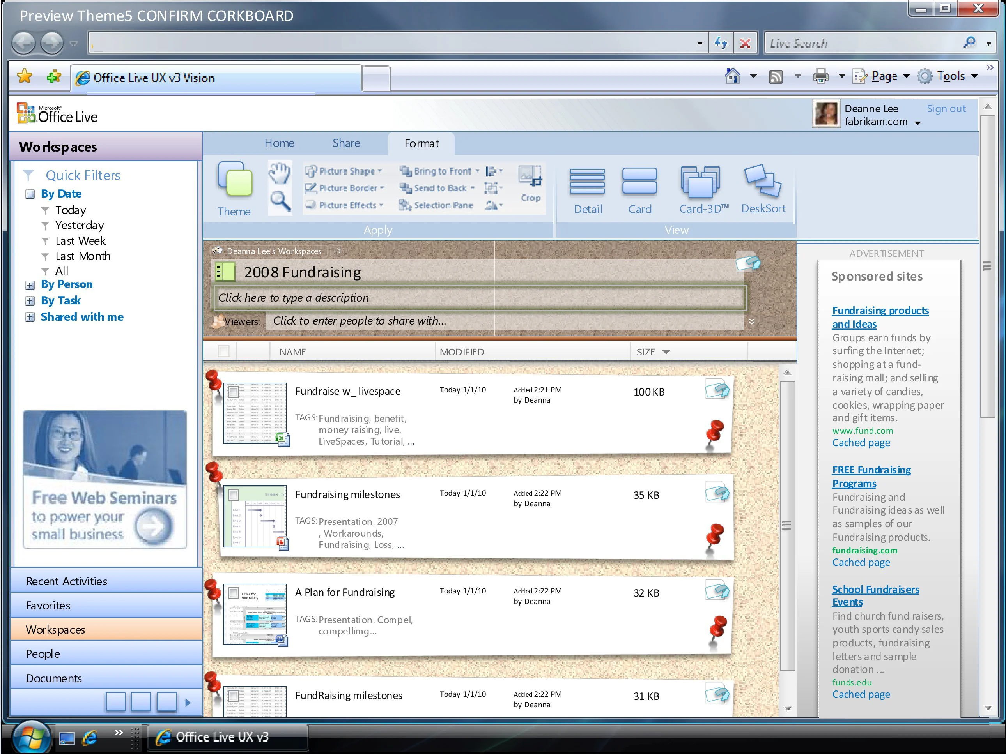
Task: Click the Sign out link
Action: pyautogui.click(x=946, y=109)
